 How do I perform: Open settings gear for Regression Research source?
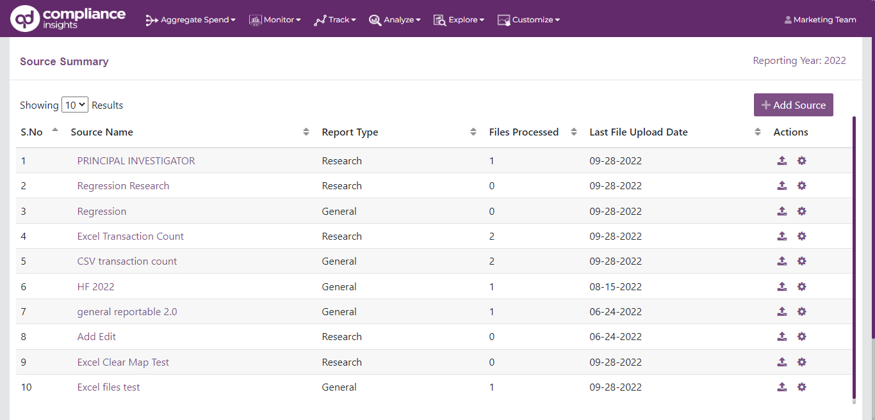click(x=801, y=186)
